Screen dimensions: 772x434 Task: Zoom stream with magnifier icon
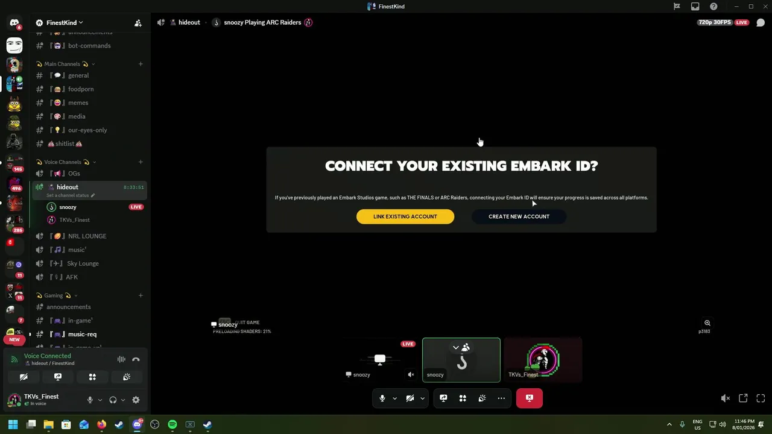[707, 323]
